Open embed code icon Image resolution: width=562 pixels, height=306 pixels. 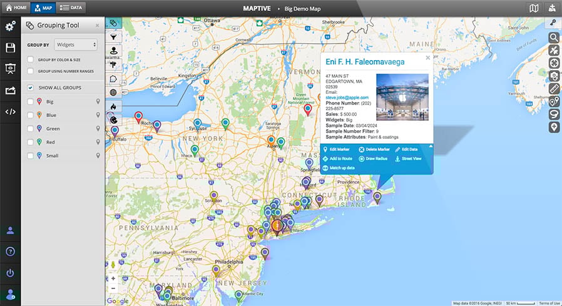(x=10, y=112)
